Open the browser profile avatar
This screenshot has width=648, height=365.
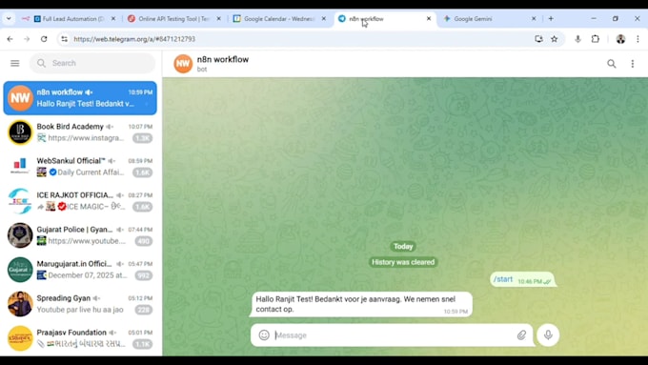point(620,39)
